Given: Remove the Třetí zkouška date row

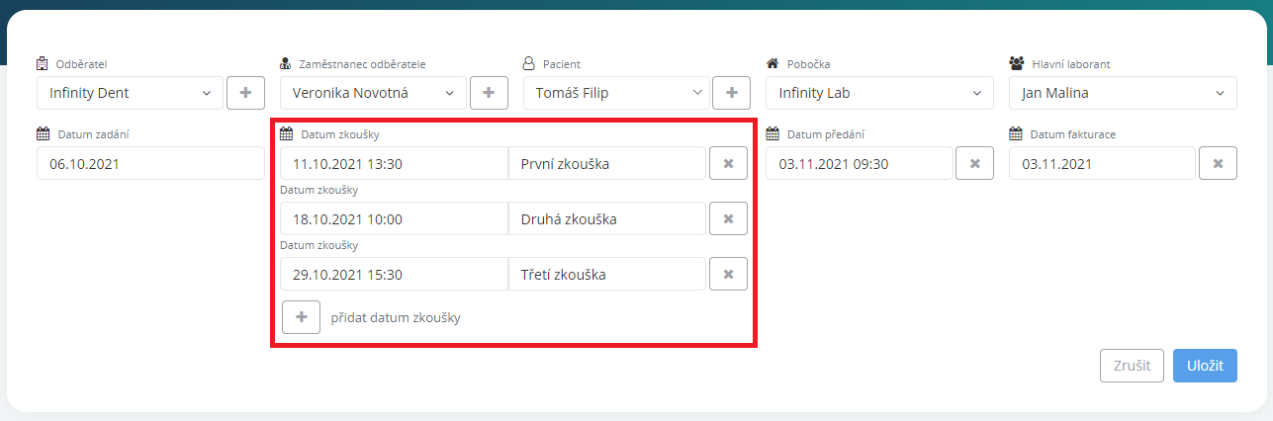Looking at the screenshot, I should click(729, 274).
